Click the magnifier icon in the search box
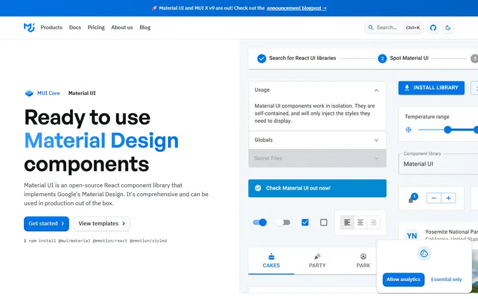Screen dimensions: 478x299 coord(370,28)
